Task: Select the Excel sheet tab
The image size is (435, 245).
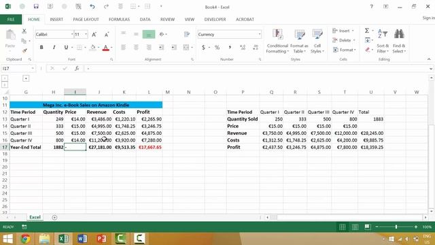Action: (x=35, y=217)
